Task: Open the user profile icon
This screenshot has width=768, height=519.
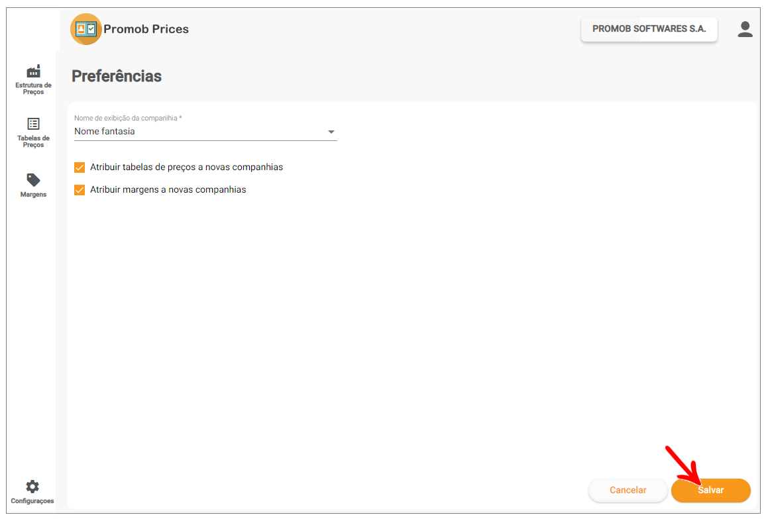Action: pos(745,29)
